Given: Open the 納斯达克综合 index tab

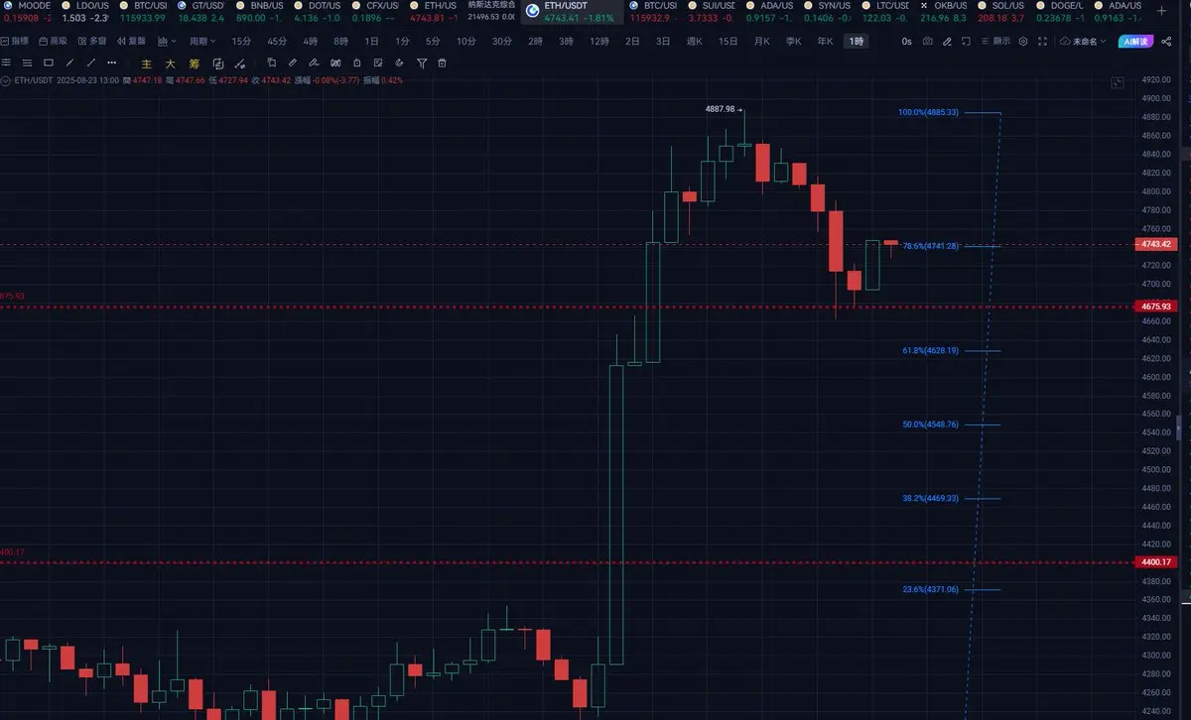Looking at the screenshot, I should click(x=492, y=11).
